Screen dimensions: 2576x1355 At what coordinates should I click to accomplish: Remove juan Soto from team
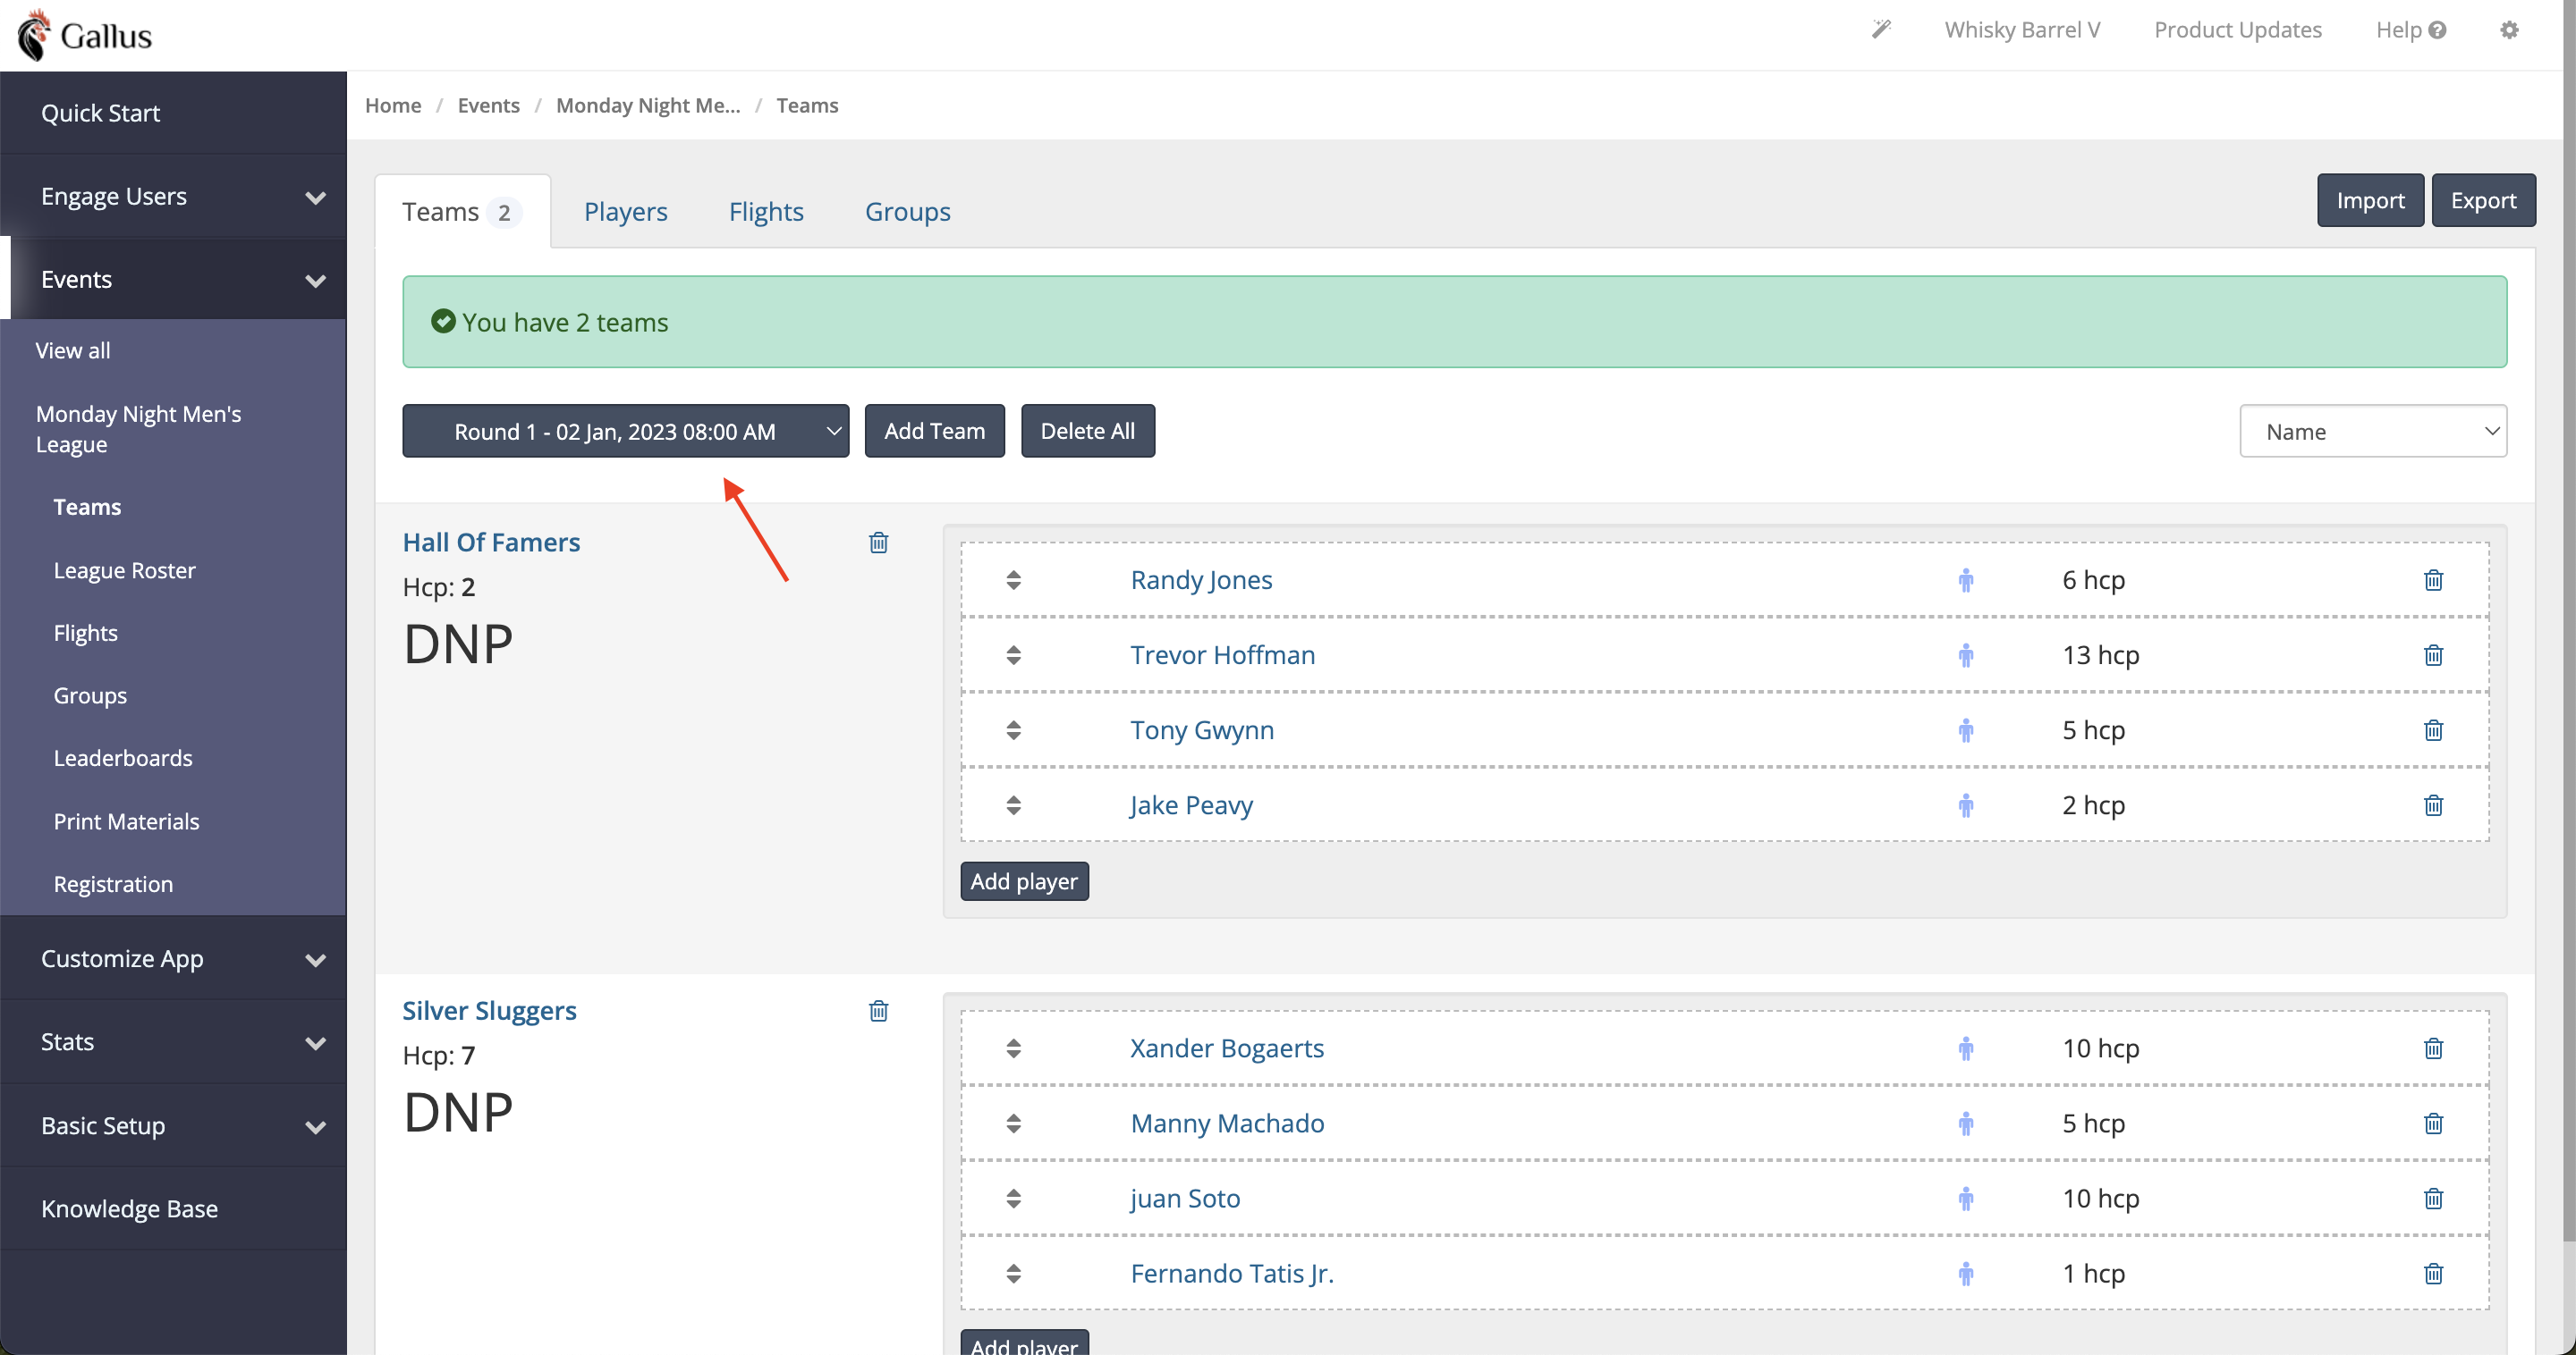[2433, 1198]
